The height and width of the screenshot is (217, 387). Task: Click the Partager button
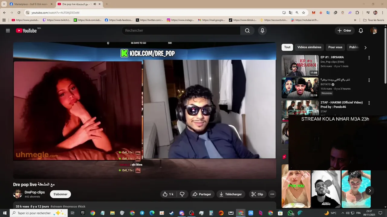[202, 194]
